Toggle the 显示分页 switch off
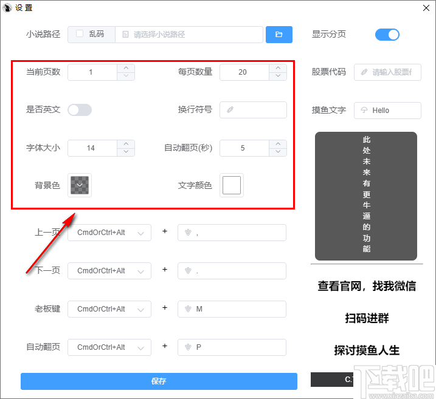Viewport: 436px width, 399px height. click(387, 35)
